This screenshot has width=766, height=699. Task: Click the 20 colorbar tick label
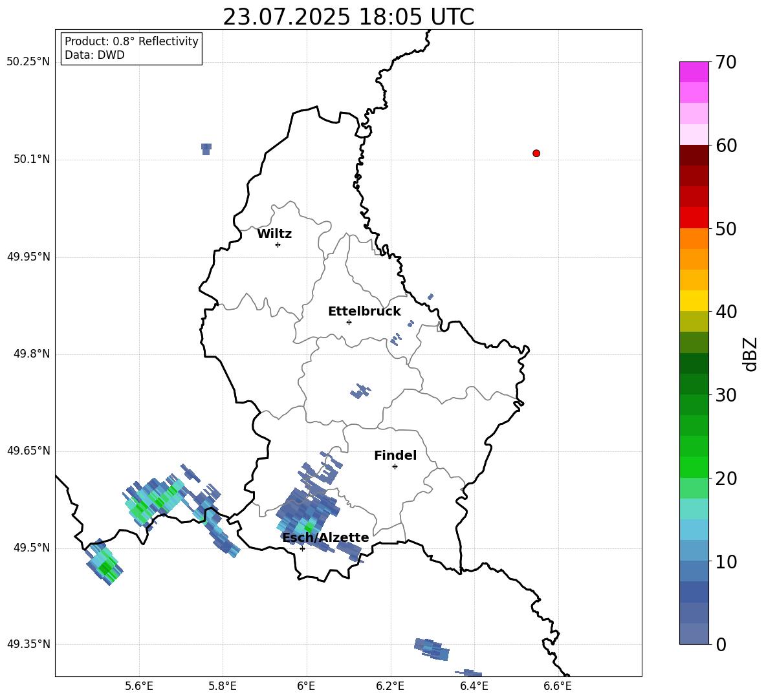(726, 479)
